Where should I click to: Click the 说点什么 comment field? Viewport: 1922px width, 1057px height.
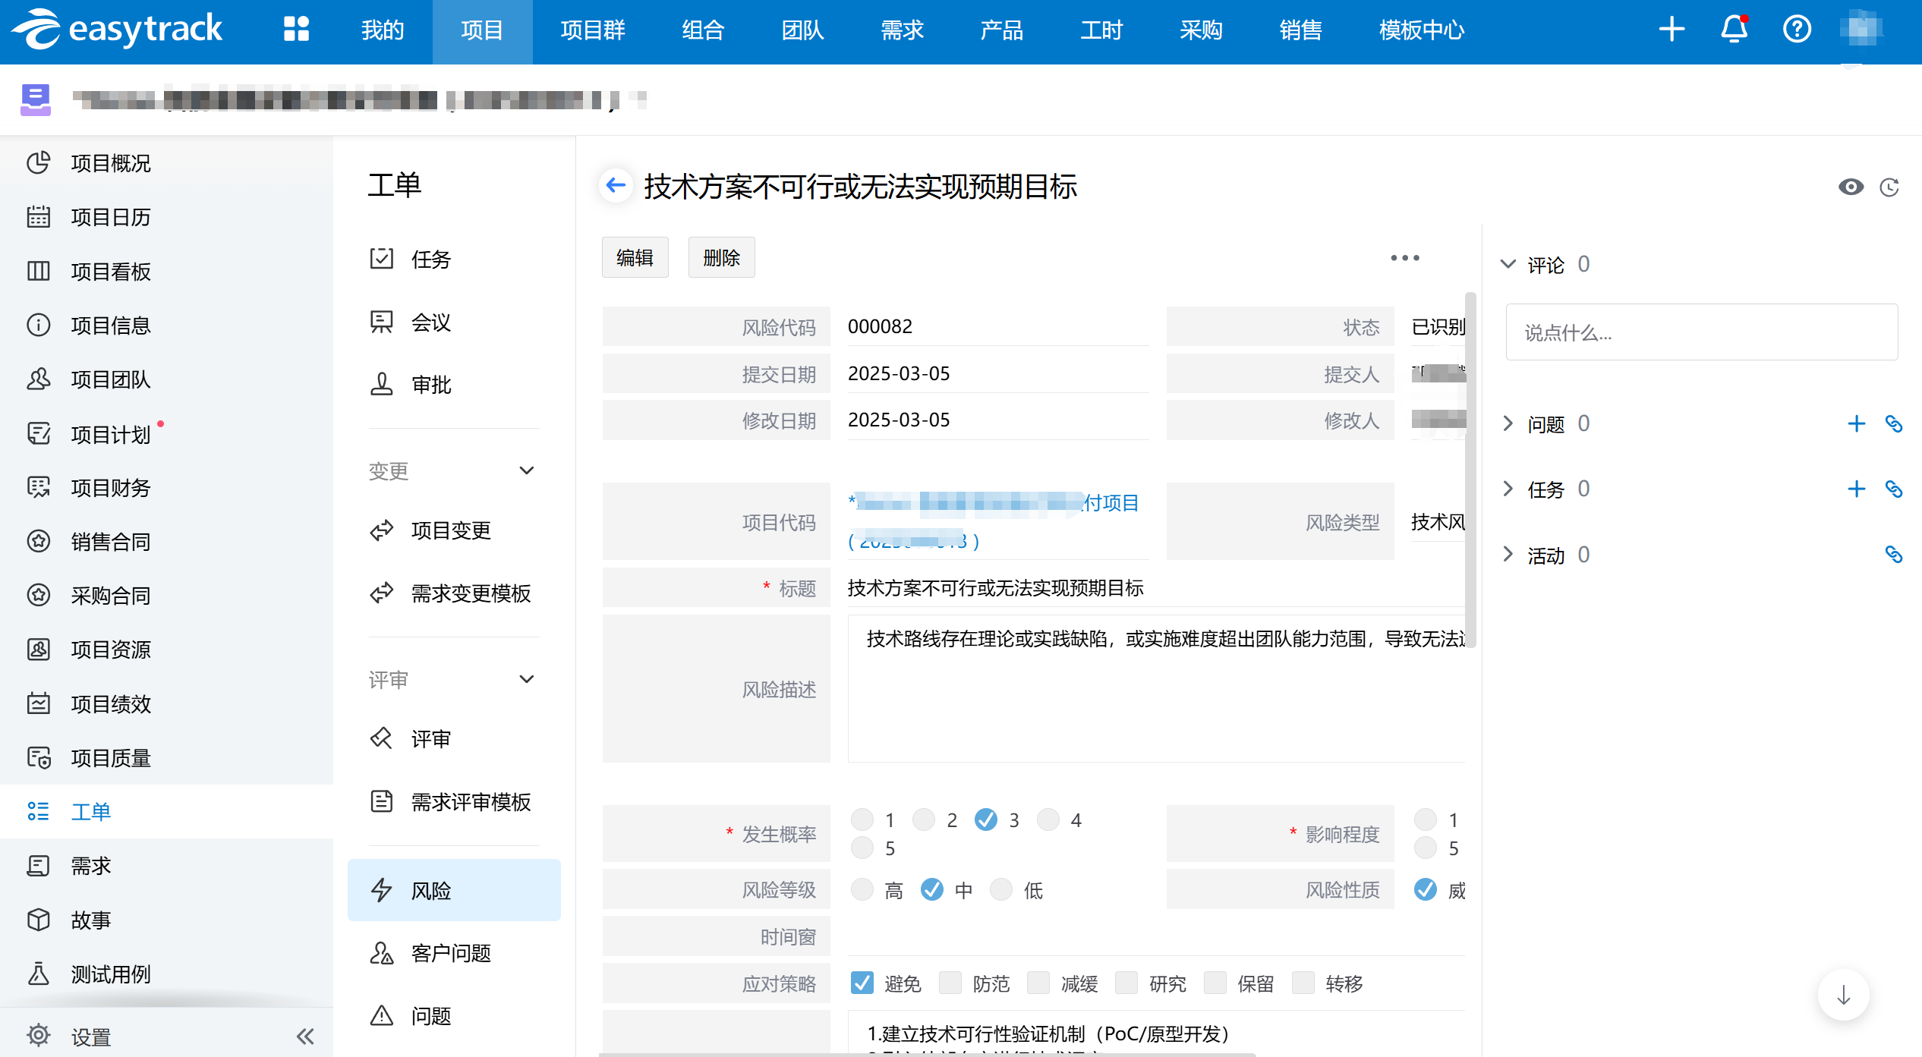[x=1700, y=332]
